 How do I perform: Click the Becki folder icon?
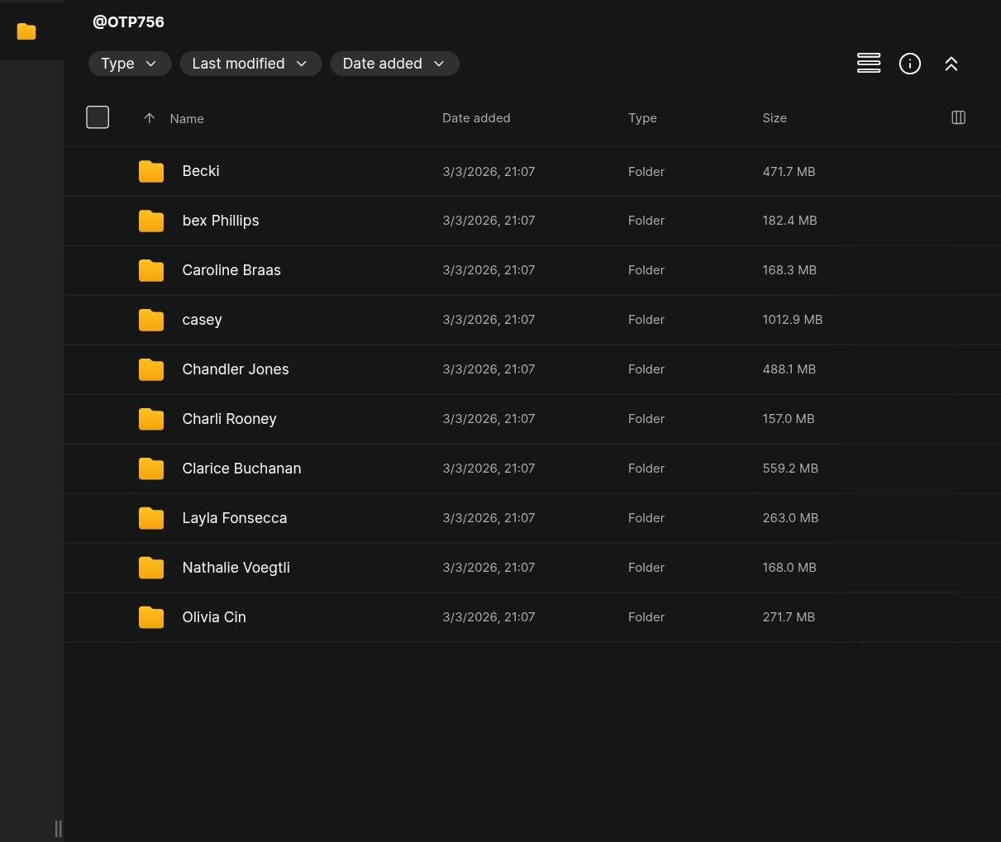coord(151,171)
